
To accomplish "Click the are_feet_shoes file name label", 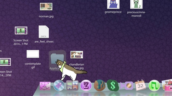I will tap(44, 42).
